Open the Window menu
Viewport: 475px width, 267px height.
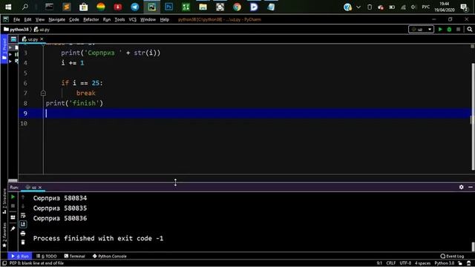[148, 19]
